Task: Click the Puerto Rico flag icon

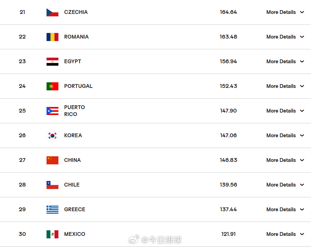Action: [52, 111]
